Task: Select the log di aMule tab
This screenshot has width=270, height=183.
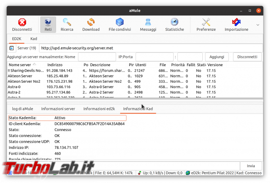Action: [x=22, y=109]
